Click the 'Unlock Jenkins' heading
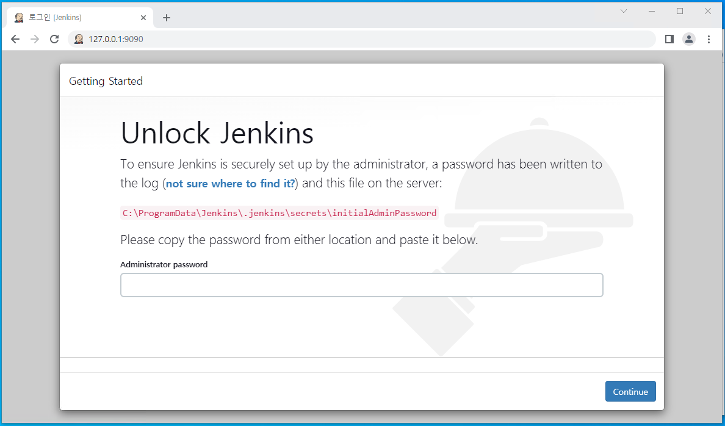The width and height of the screenshot is (725, 426). click(x=217, y=133)
